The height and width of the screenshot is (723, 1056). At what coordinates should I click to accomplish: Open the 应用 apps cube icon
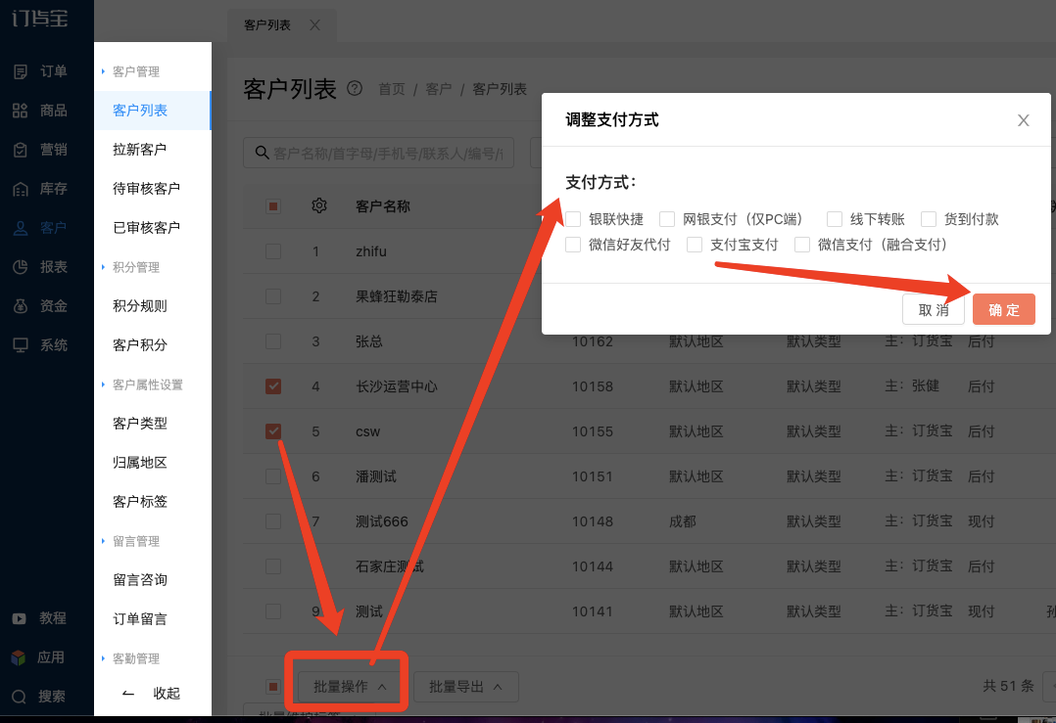(19, 657)
